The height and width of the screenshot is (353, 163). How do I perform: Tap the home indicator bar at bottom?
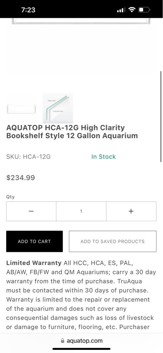81,349
